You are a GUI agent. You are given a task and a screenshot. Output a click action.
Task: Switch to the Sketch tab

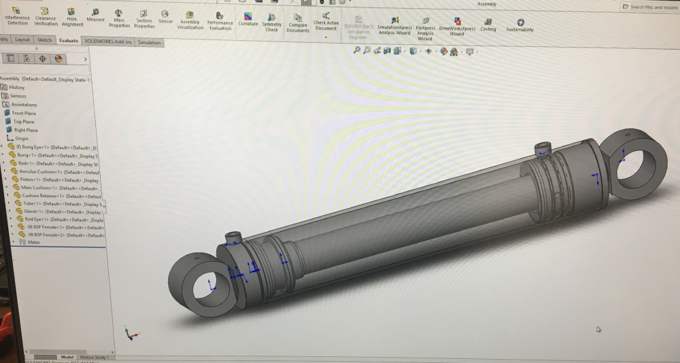pyautogui.click(x=44, y=40)
